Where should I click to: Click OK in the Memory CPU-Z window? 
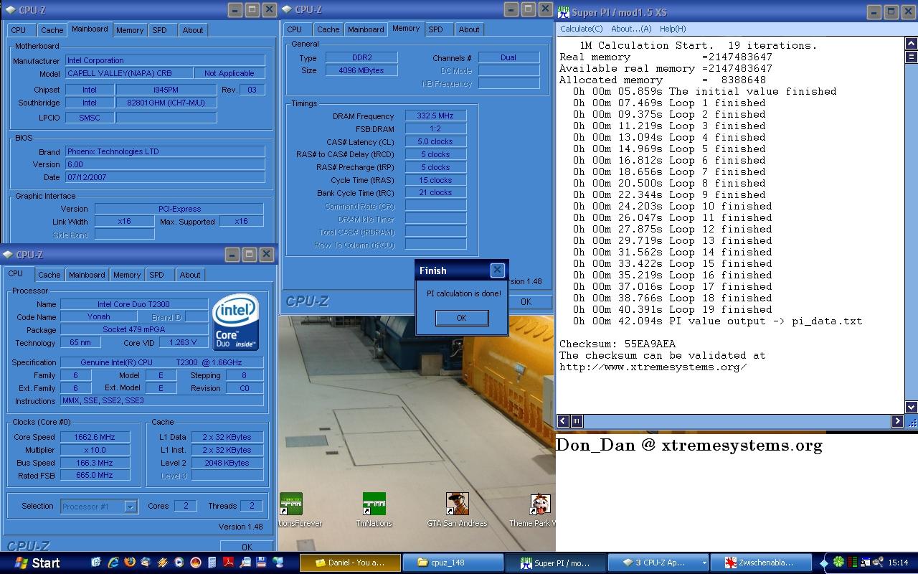point(526,302)
